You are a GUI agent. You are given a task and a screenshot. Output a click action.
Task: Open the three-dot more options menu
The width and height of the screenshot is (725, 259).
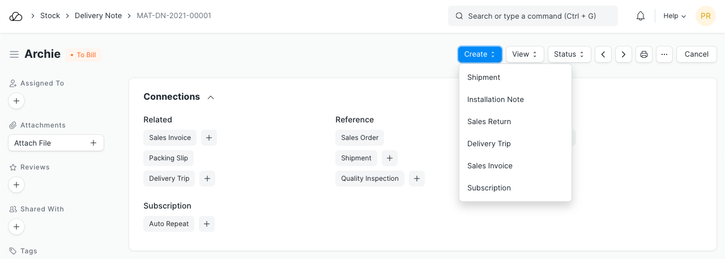coord(664,54)
